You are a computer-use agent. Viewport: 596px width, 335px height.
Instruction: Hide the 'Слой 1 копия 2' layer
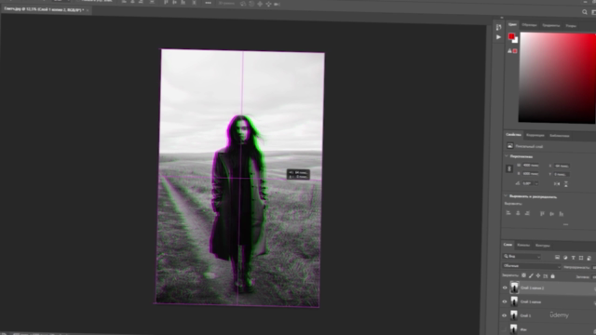click(x=505, y=288)
